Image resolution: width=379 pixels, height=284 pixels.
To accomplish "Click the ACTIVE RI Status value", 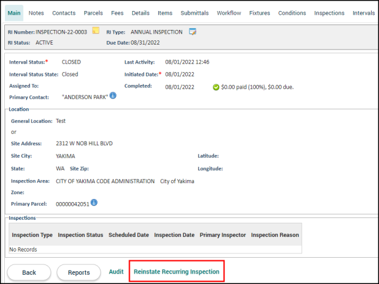I will (44, 43).
